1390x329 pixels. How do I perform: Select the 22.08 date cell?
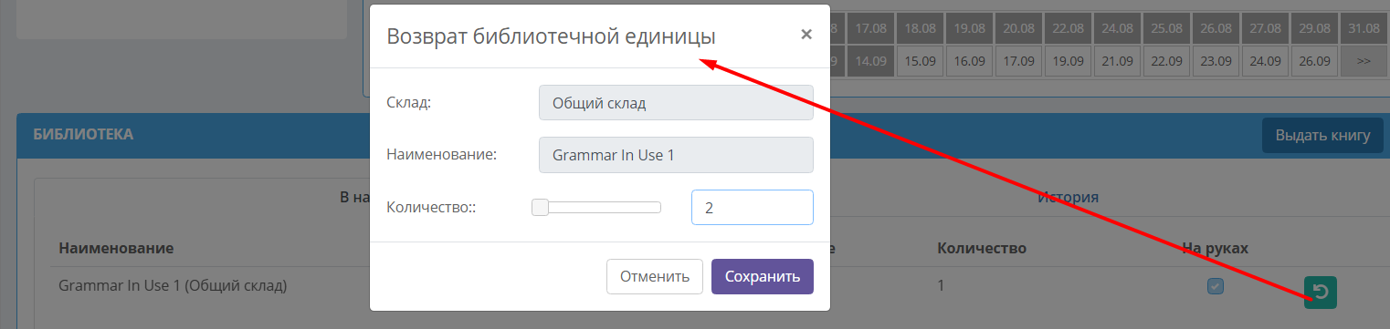tap(1069, 28)
